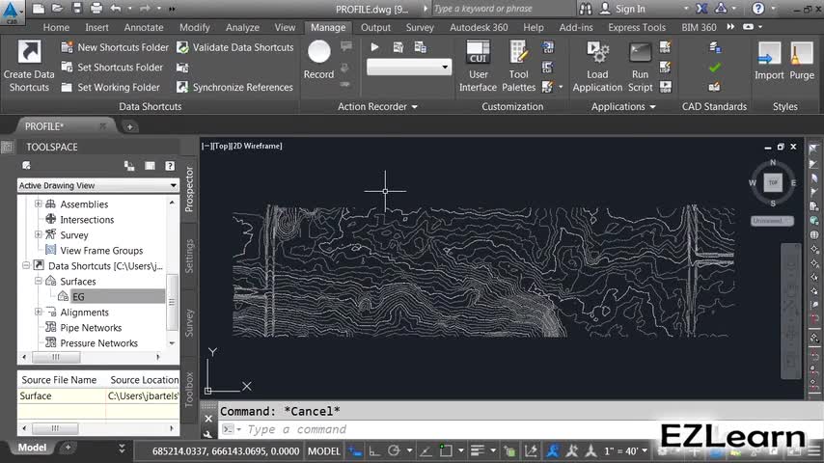Click the Create Data Shortcuts icon
Screen dimensions: 824x463
point(29,53)
